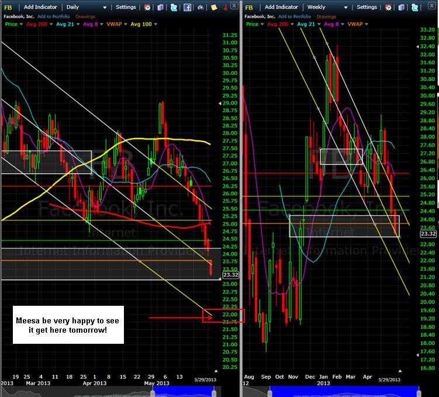439x397 pixels.
Task: Click the 23.32 price label on Weekly axis
Action: click(x=428, y=234)
